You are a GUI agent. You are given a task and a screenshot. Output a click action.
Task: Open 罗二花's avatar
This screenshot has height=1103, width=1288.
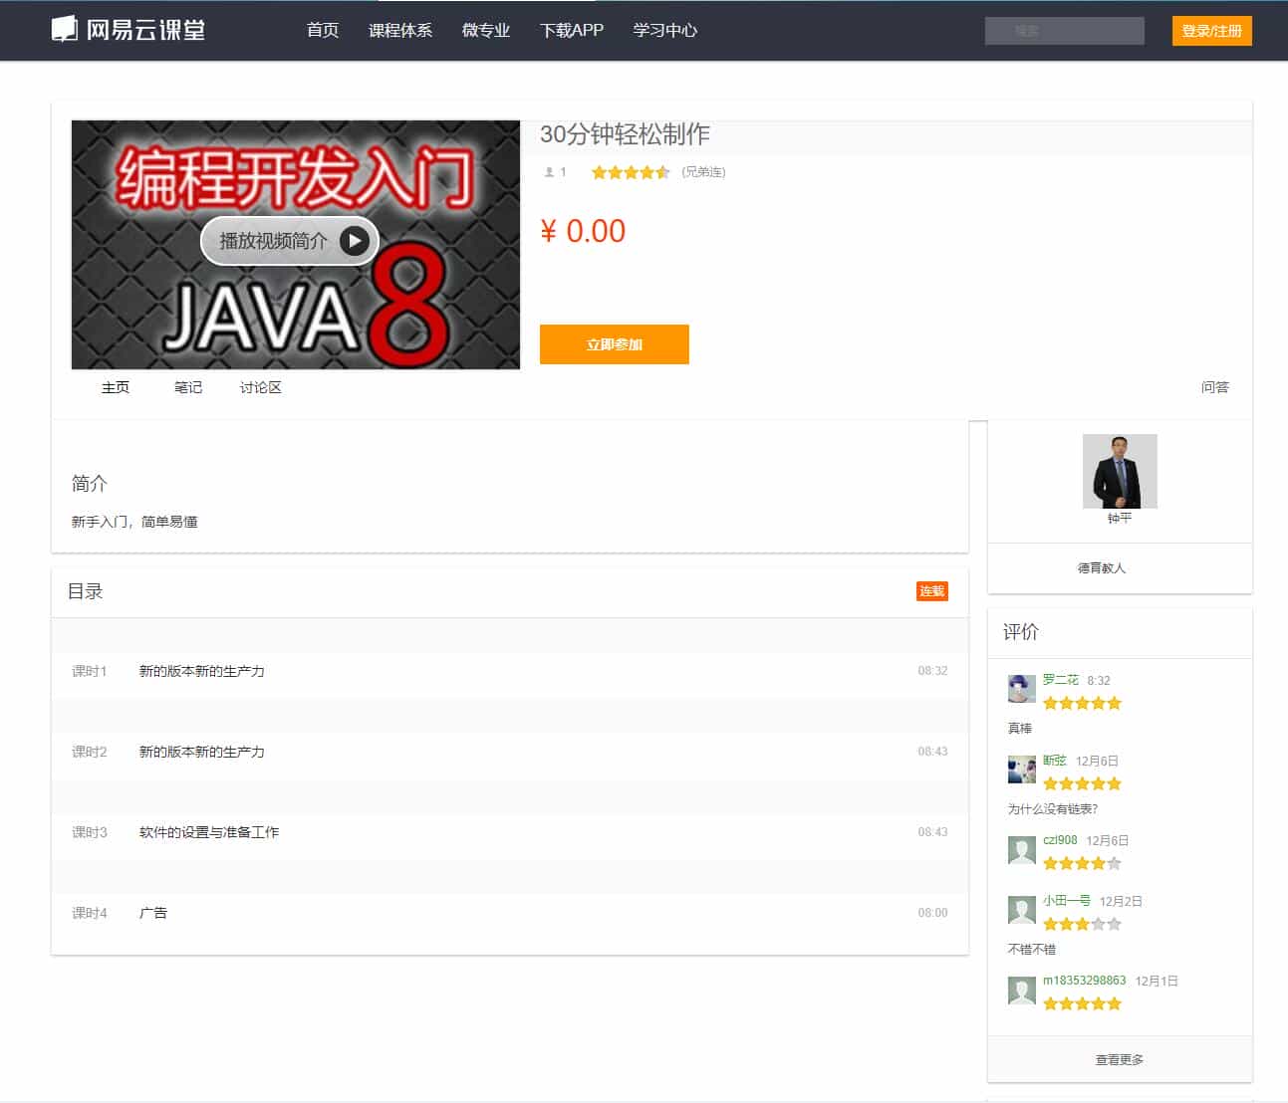click(1022, 689)
